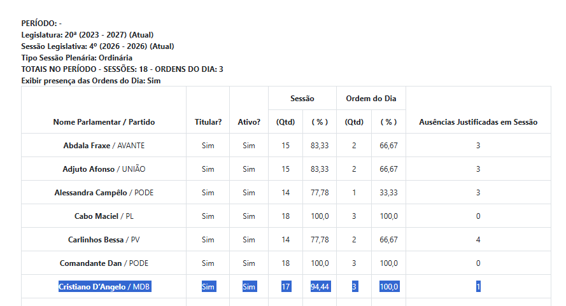
Task: Click the Titular? column header
Action: coord(208,122)
